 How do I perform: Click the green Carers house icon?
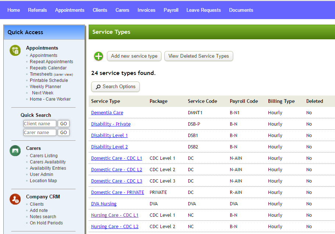[x=15, y=150]
